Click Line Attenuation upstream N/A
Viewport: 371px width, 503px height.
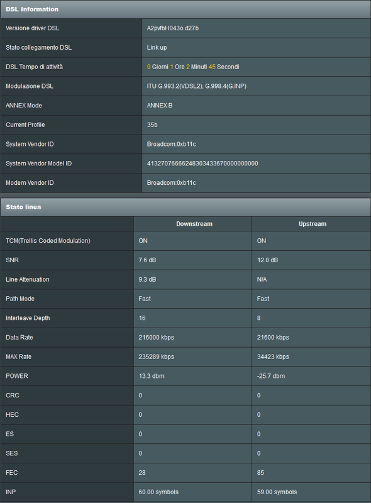[262, 279]
